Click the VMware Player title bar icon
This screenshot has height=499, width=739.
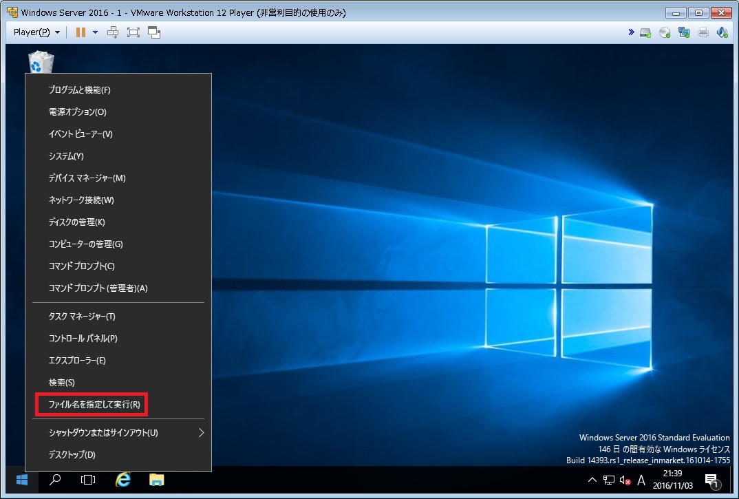tap(12, 12)
